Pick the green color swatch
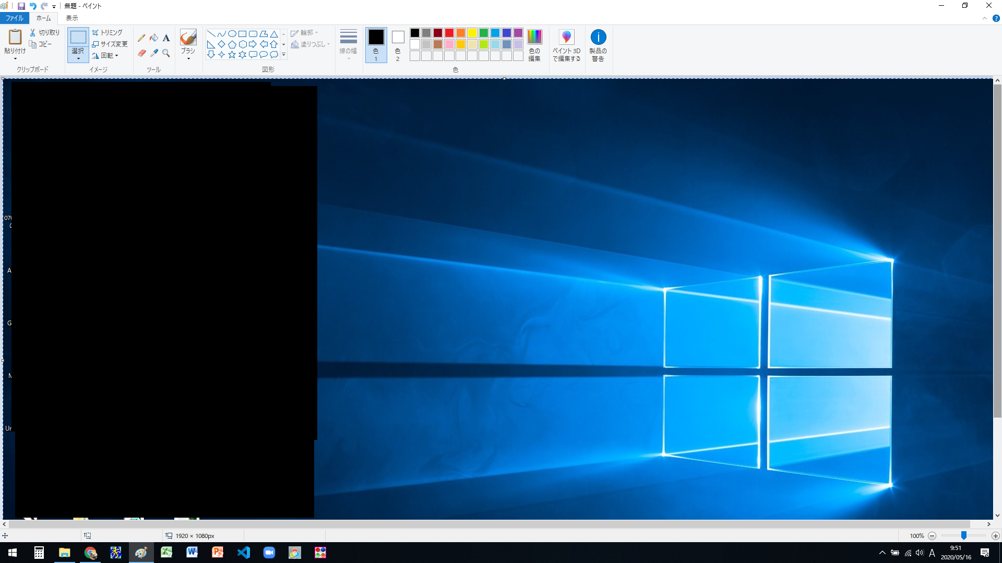Viewport: 1002px width, 563px height. [x=484, y=33]
